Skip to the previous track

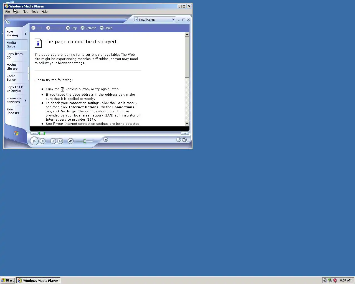coord(53,141)
